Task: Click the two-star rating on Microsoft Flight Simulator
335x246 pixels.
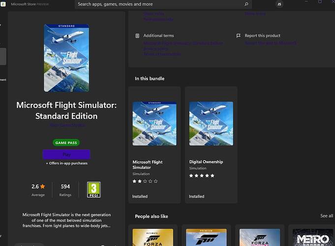Action: point(145,181)
